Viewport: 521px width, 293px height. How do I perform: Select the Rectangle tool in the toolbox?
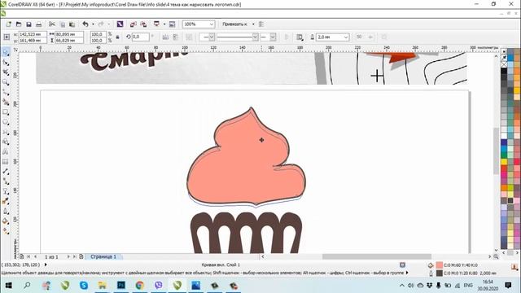point(6,112)
